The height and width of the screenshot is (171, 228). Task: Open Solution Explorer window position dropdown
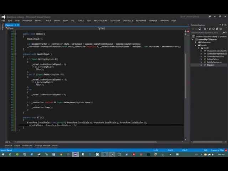click(220, 25)
